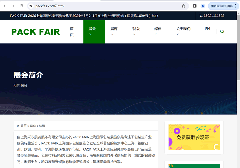Viewport: 240px width, 168px height.
Task: Bookmark this page with star icon
Action: click(183, 6)
